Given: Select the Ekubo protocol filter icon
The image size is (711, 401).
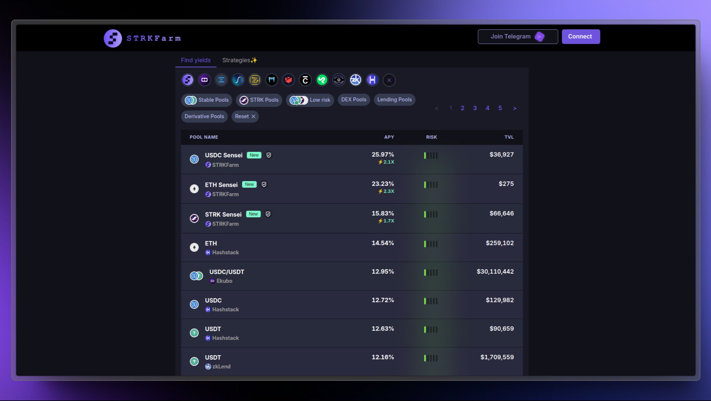Looking at the screenshot, I should coord(204,80).
